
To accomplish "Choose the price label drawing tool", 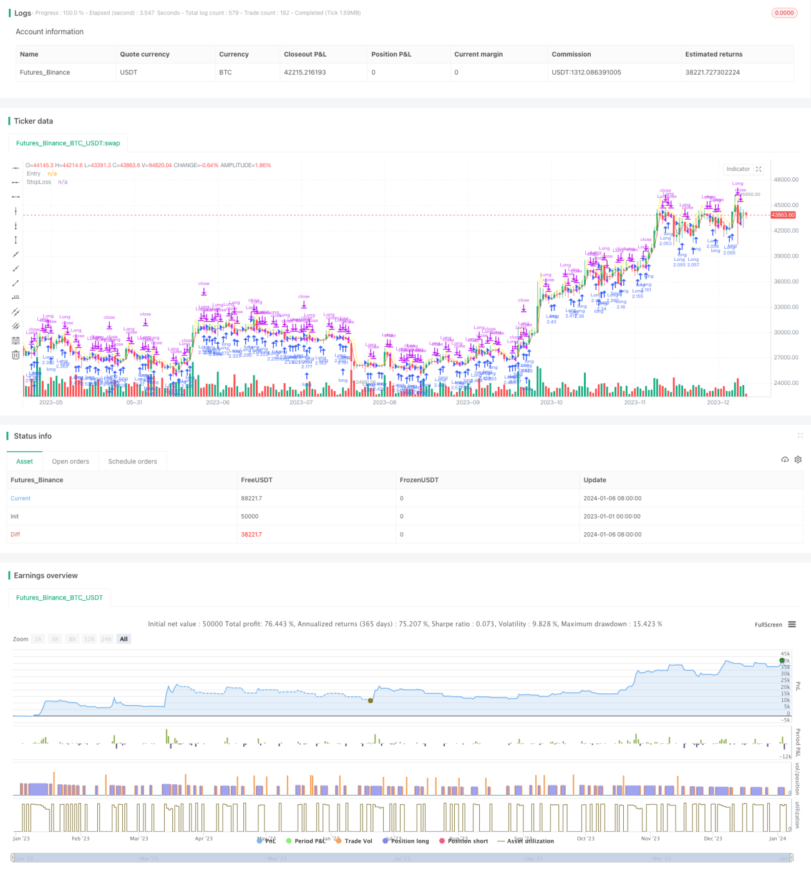I will point(16,297).
